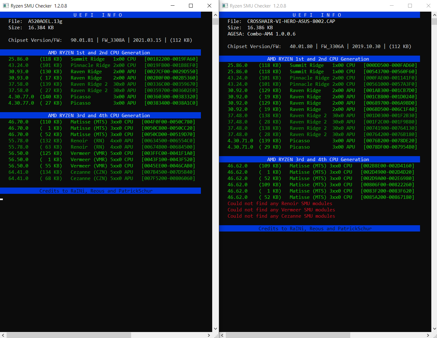Click address [0085A200-00867180] in the Matisse row
437x338 pixels.
tap(388, 197)
